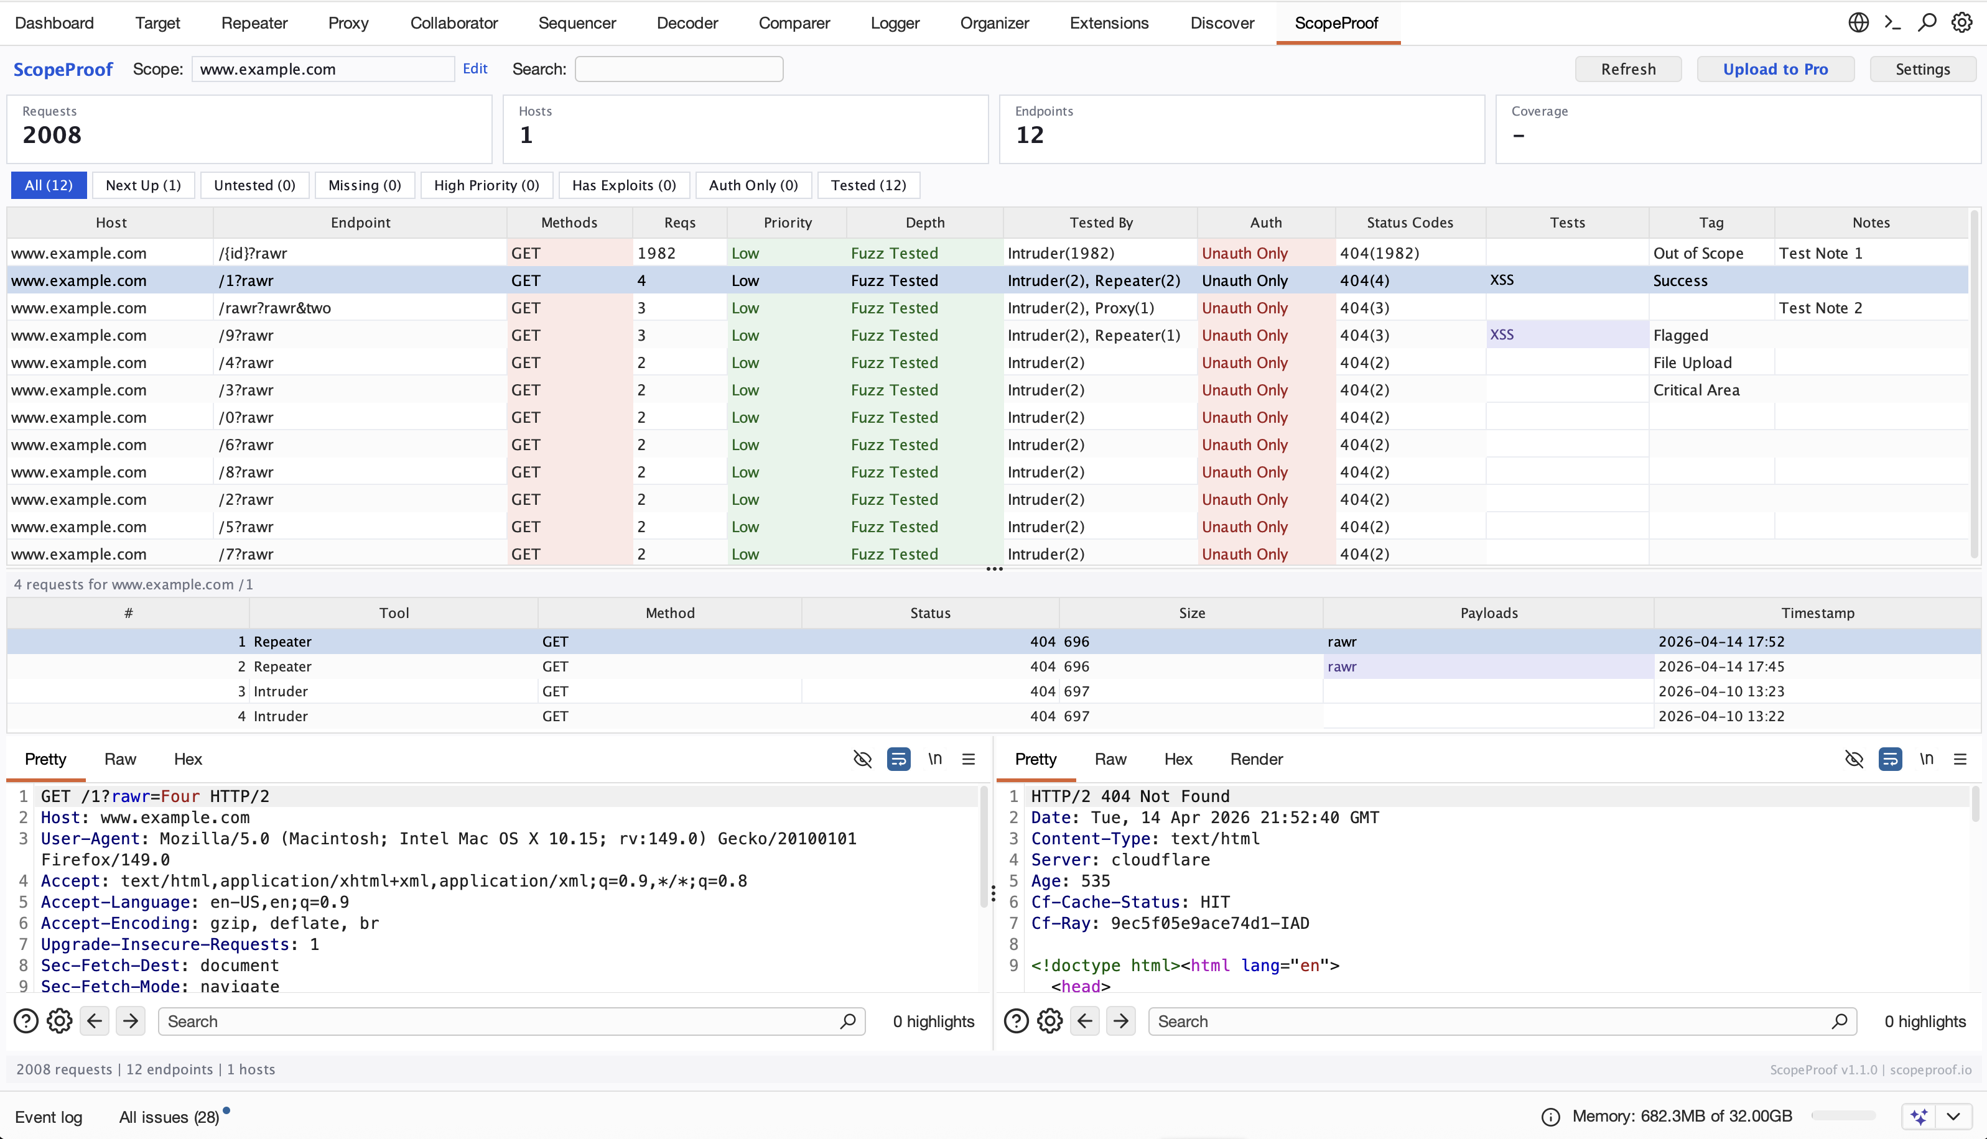Click the top-right magnifier search icon

point(1927,22)
